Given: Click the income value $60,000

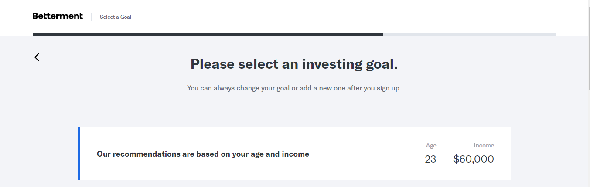Looking at the screenshot, I should click(474, 159).
